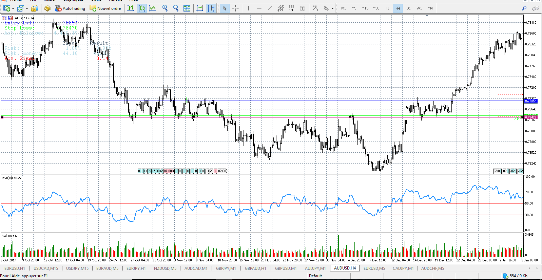Switch to the EURUSD,H1 chart tab

click(15, 268)
